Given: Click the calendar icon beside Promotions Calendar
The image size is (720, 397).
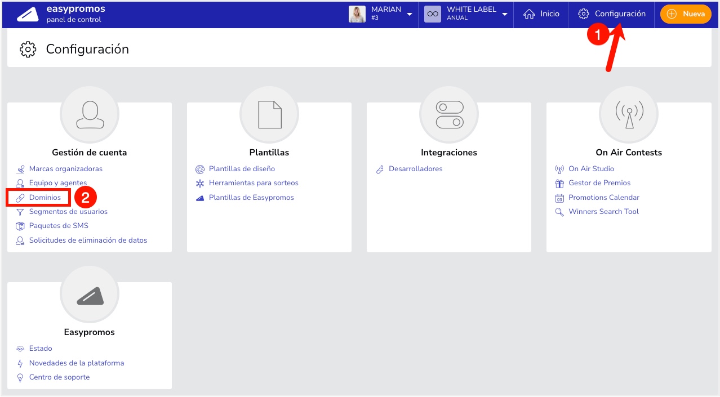Looking at the screenshot, I should [x=559, y=198].
